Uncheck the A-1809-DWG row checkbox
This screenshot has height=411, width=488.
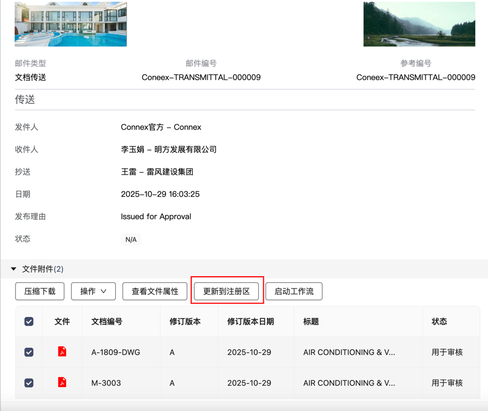click(x=29, y=352)
